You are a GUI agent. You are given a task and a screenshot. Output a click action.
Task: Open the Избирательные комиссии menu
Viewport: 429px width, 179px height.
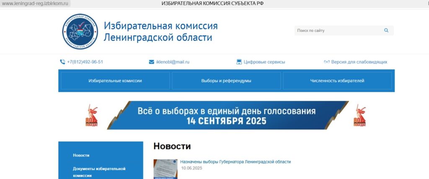115,81
